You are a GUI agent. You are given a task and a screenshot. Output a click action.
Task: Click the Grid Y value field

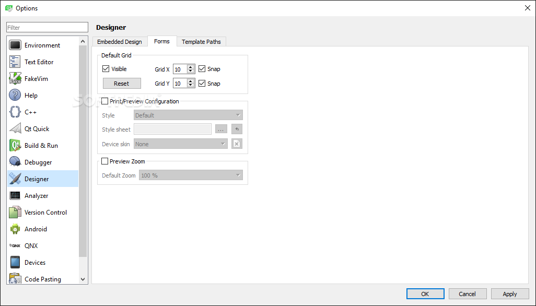click(180, 84)
